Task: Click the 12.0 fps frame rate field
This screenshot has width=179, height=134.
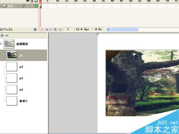Action: (82, 29)
